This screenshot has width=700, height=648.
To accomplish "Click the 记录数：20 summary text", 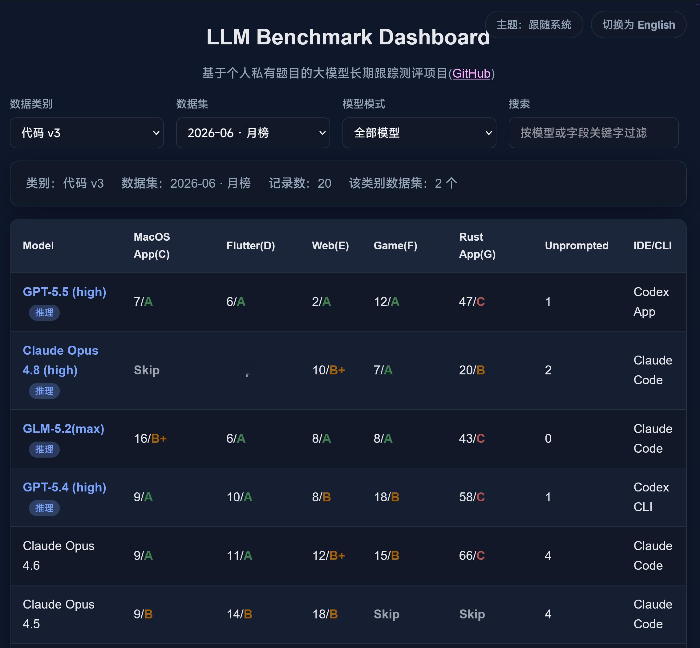I will pos(300,183).
